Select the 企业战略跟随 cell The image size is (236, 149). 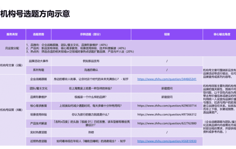[39, 79]
